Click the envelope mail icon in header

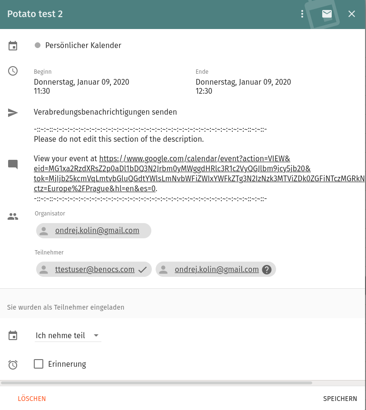327,14
